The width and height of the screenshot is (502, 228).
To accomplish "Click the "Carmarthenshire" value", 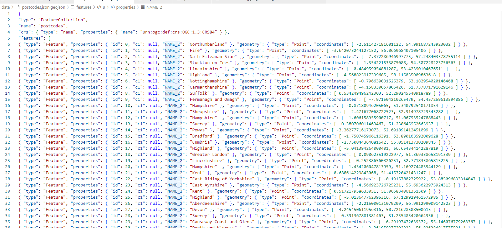I will (209, 87).
